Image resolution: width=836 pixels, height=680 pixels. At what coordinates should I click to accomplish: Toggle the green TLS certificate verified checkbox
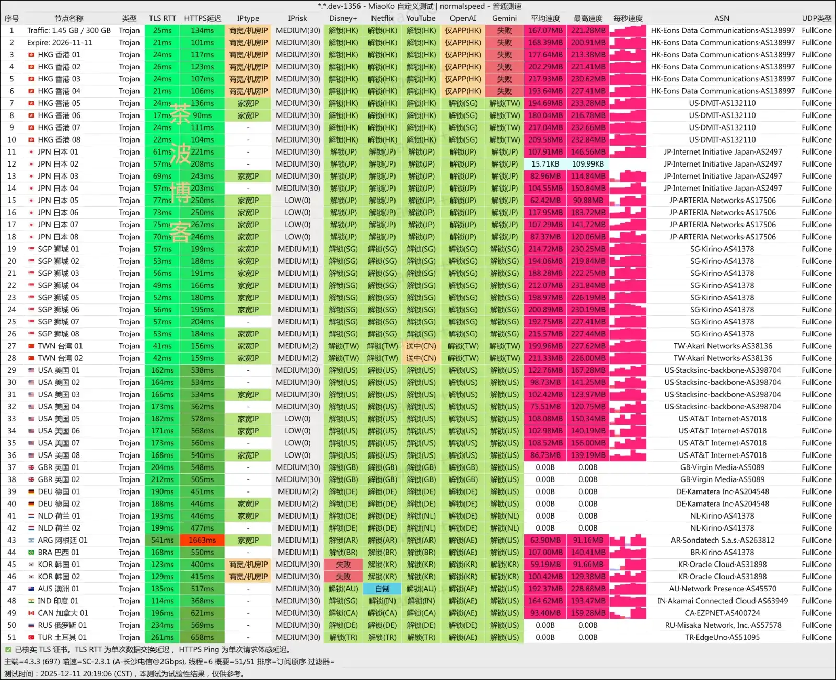point(8,650)
